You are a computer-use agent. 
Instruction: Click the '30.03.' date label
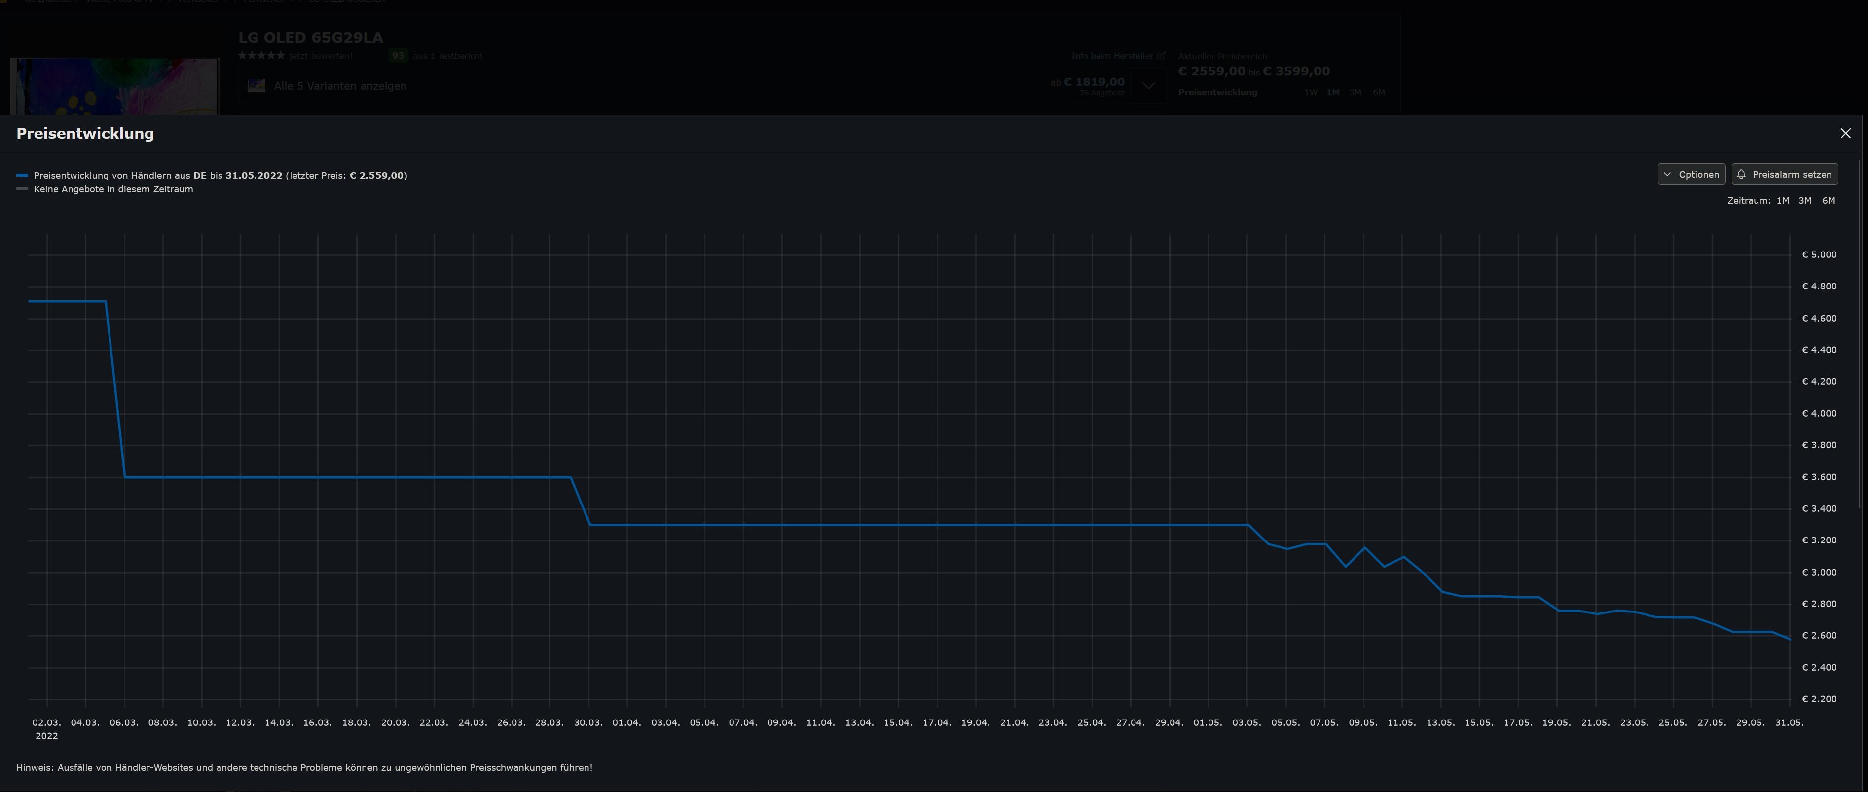(588, 723)
